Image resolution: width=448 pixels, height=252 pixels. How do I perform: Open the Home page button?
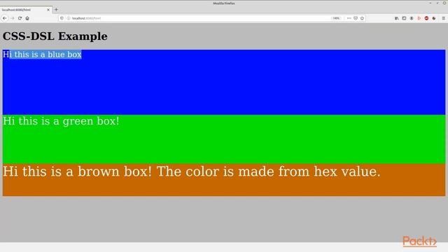27,18
